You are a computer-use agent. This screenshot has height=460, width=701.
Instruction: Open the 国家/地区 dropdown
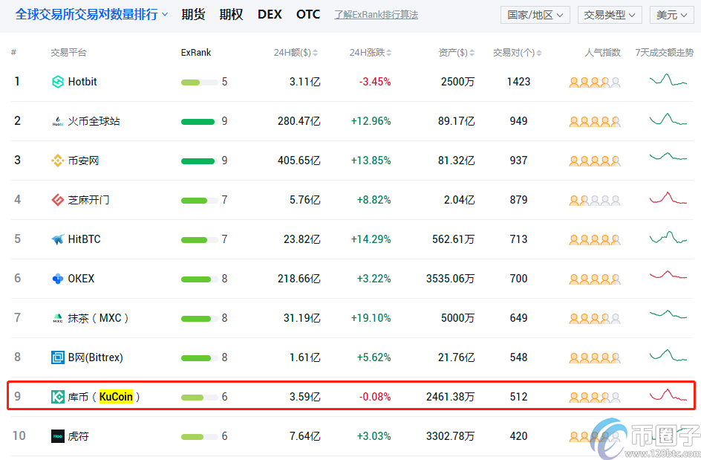[535, 15]
